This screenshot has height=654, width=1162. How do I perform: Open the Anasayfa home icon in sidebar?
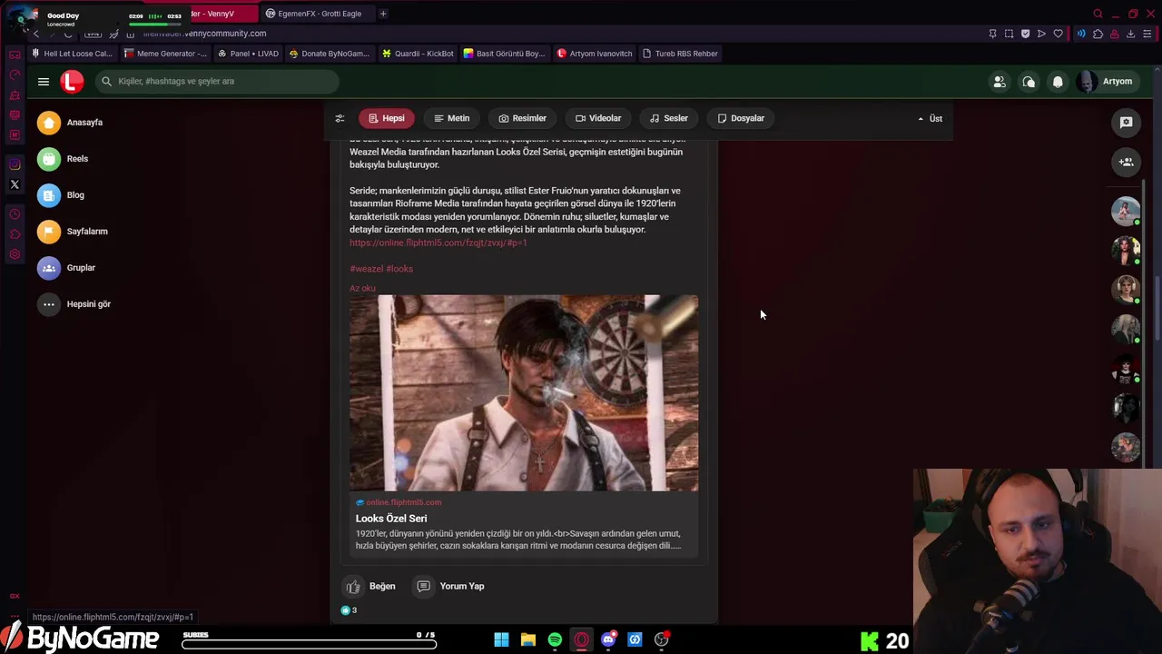point(49,123)
